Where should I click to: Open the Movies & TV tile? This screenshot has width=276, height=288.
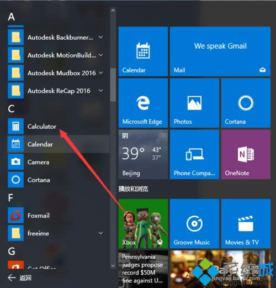[246, 223]
